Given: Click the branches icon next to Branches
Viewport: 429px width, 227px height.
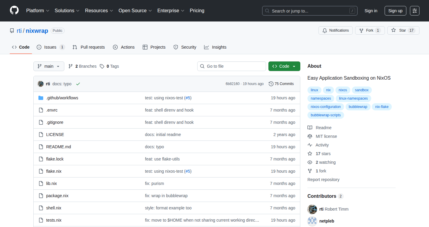Looking at the screenshot, I should click(x=71, y=66).
